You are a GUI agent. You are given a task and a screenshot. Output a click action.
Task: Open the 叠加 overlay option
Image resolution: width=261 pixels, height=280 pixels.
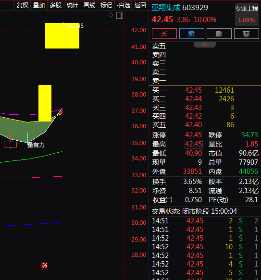39,5
